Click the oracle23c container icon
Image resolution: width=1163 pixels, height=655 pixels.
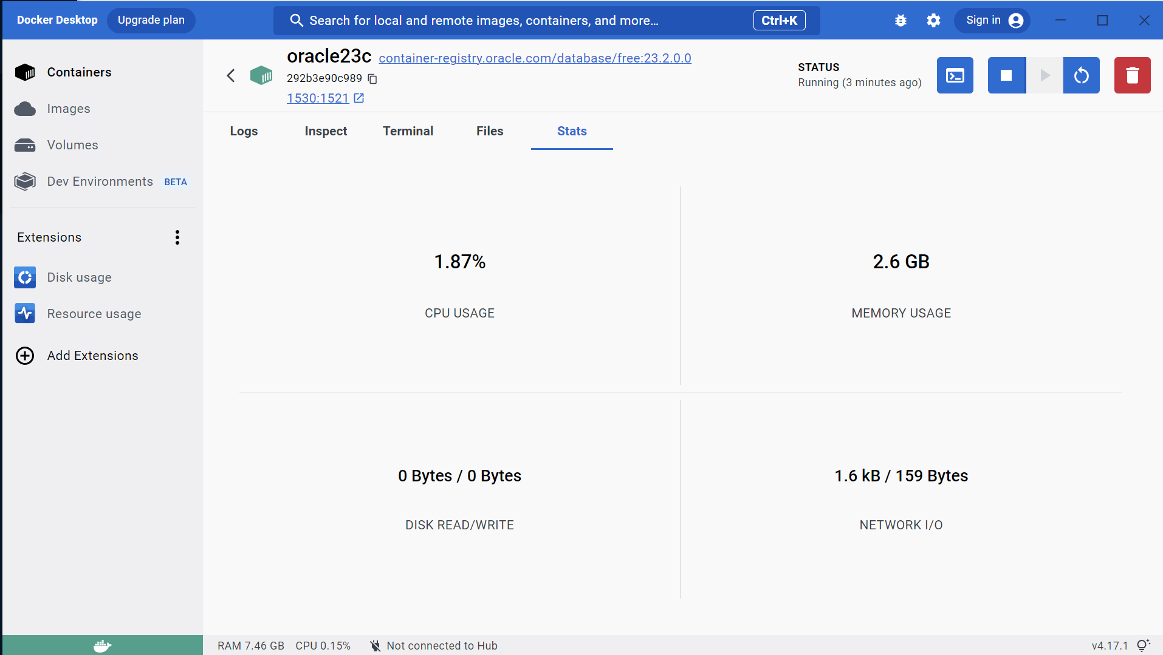pyautogui.click(x=261, y=76)
